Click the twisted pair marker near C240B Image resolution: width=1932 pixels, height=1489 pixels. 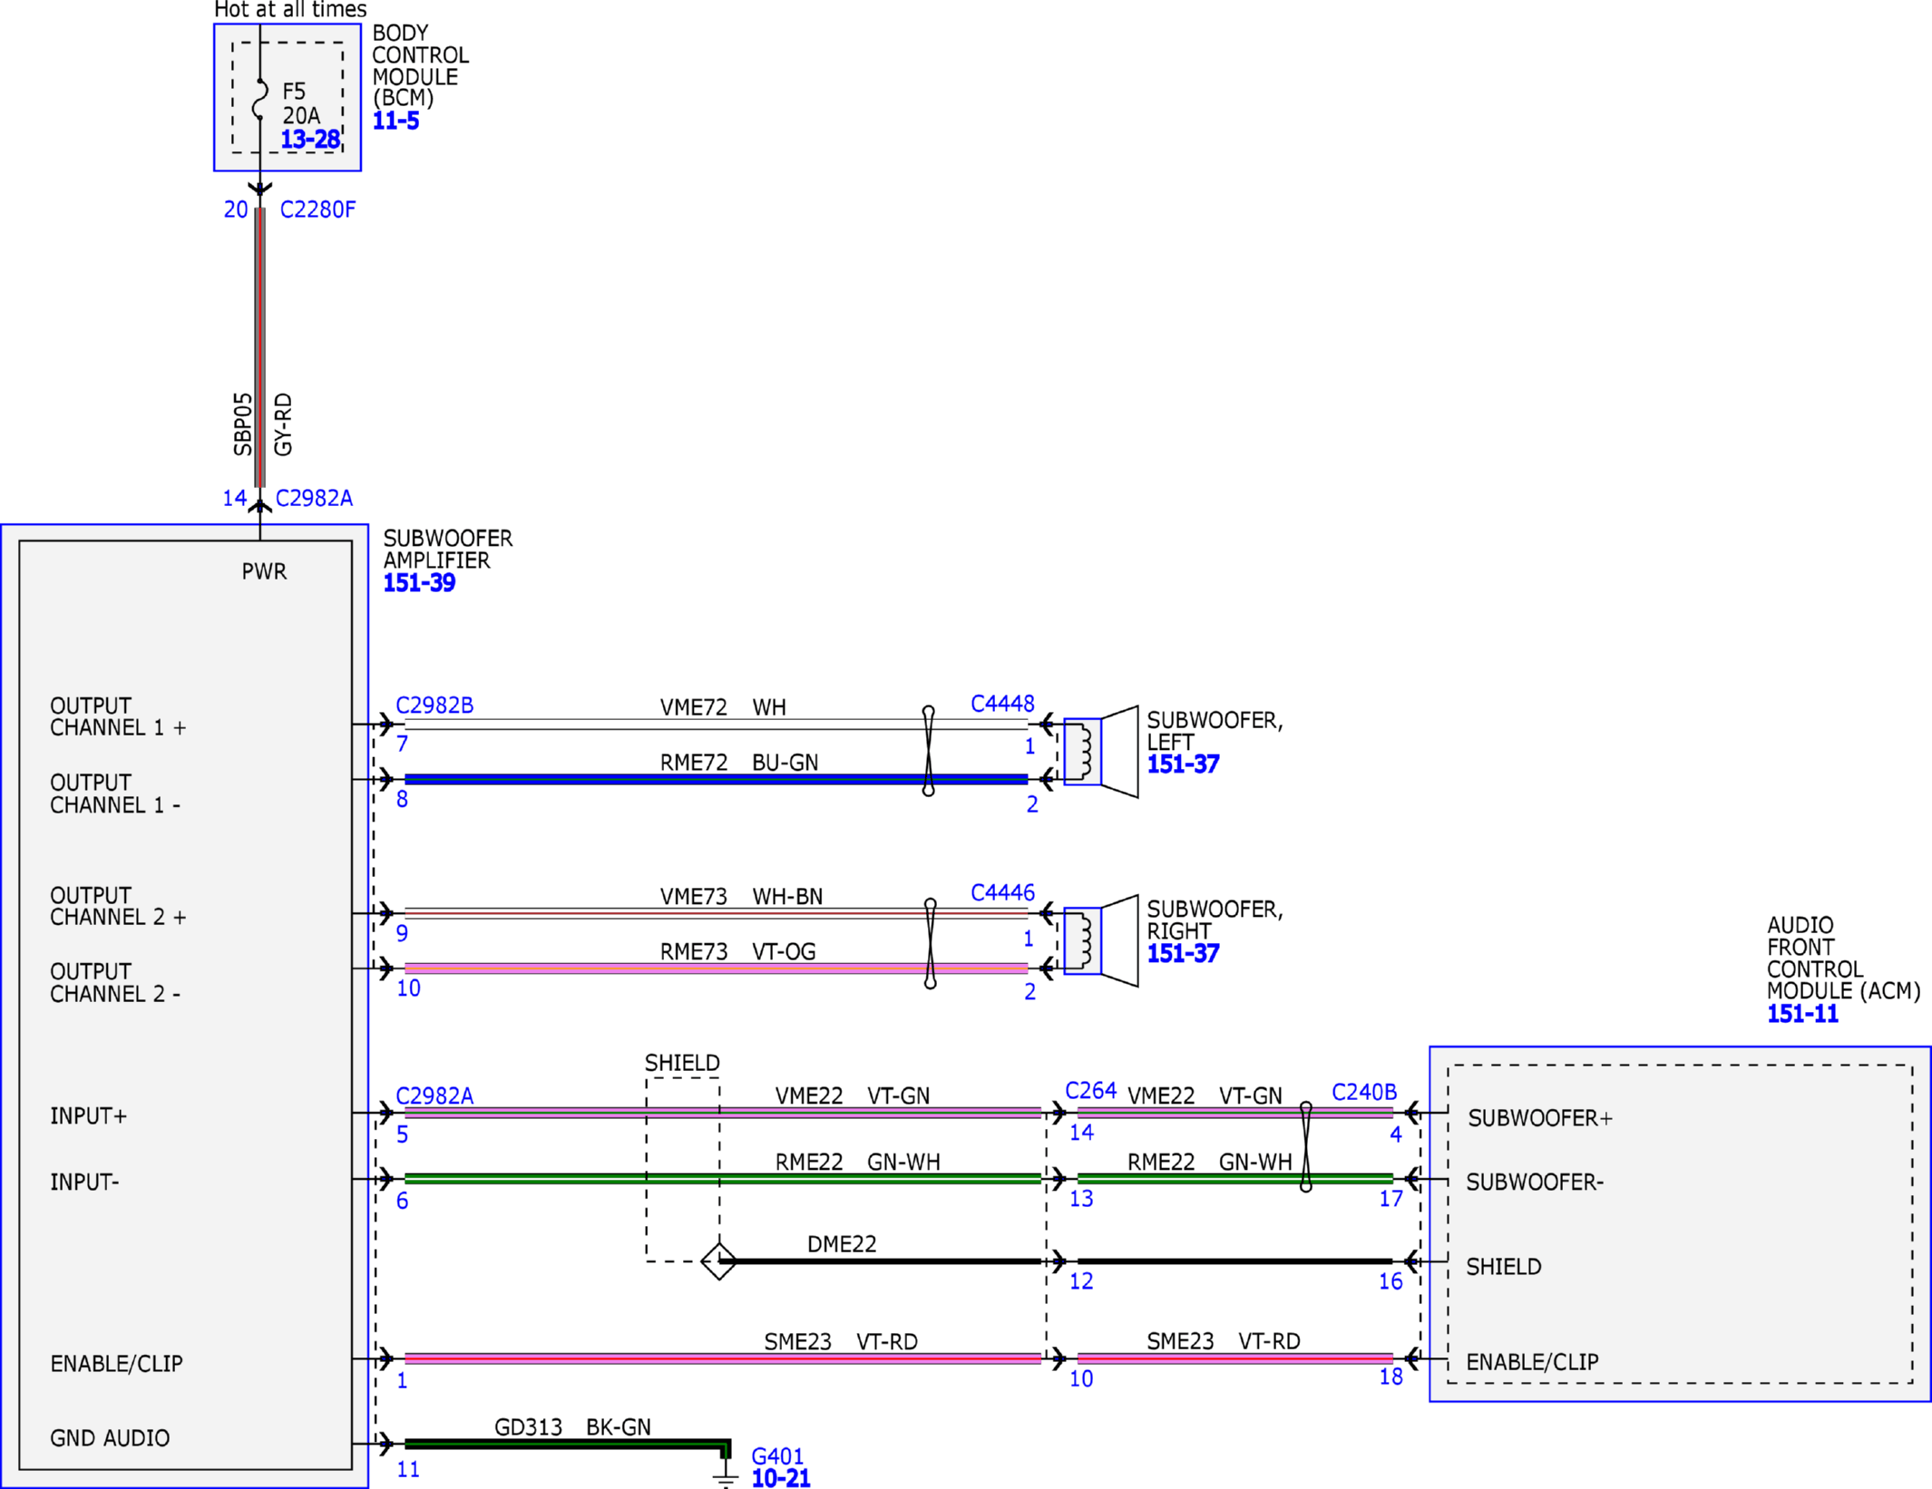1306,1147
